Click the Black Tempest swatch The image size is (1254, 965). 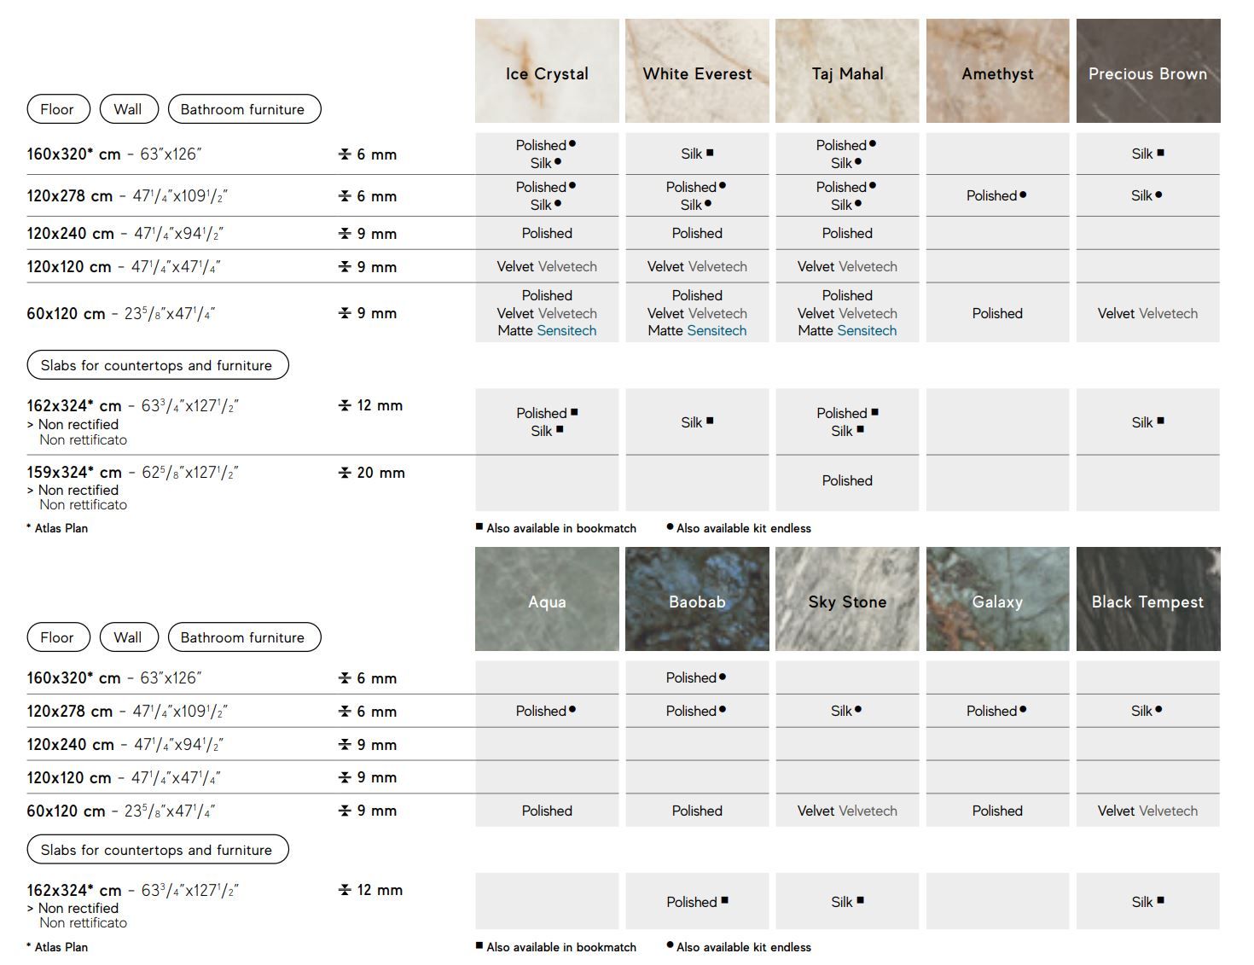click(1147, 600)
